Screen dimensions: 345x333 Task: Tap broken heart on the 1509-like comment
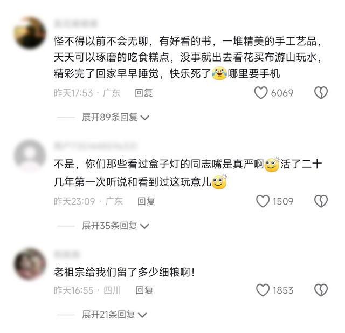[321, 201]
